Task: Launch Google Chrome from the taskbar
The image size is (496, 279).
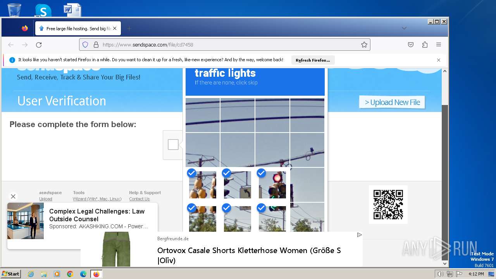Action: click(70, 274)
